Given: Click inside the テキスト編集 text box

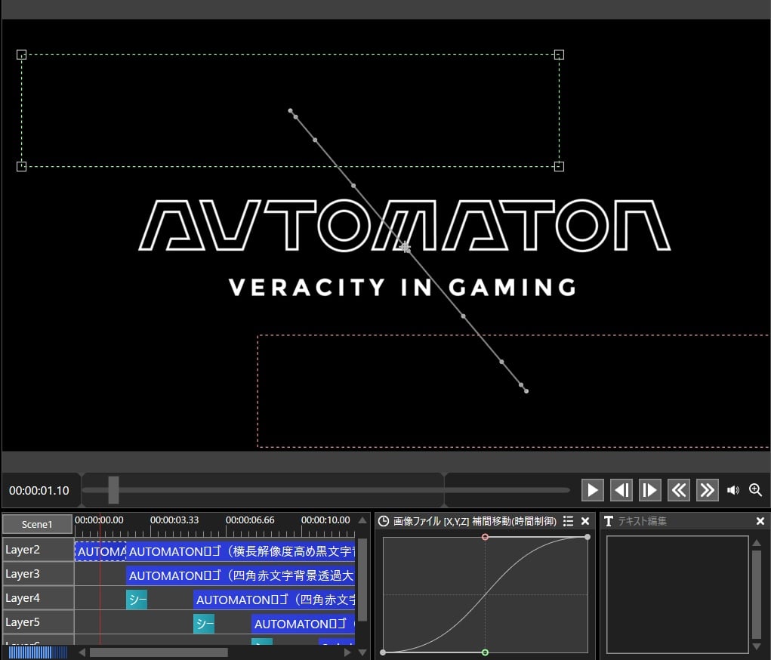Looking at the screenshot, I should pyautogui.click(x=677, y=594).
